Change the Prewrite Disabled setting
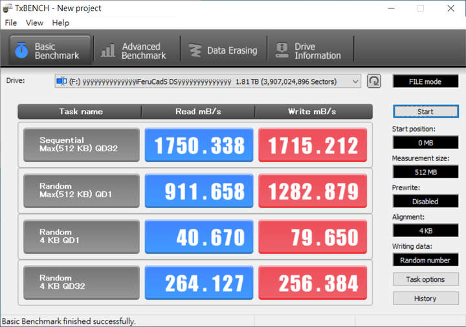Image resolution: width=466 pixels, height=327 pixels. pos(426,202)
